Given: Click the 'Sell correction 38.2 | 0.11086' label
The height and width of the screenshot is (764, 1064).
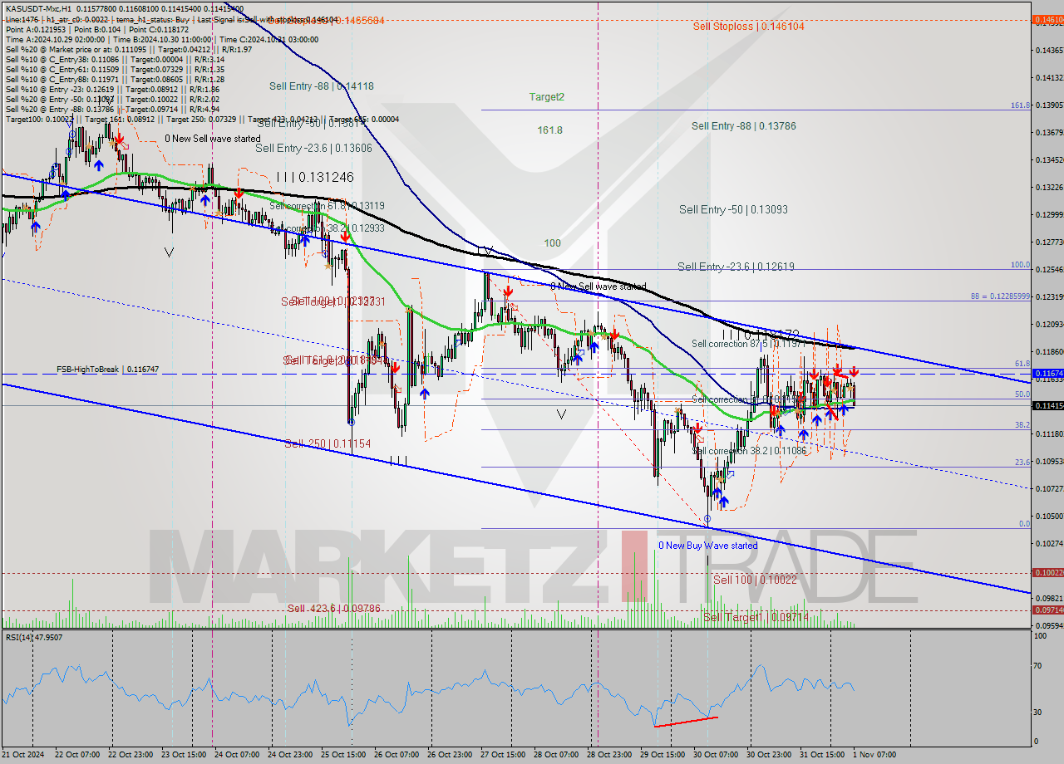Looking at the screenshot, I should coord(750,451).
